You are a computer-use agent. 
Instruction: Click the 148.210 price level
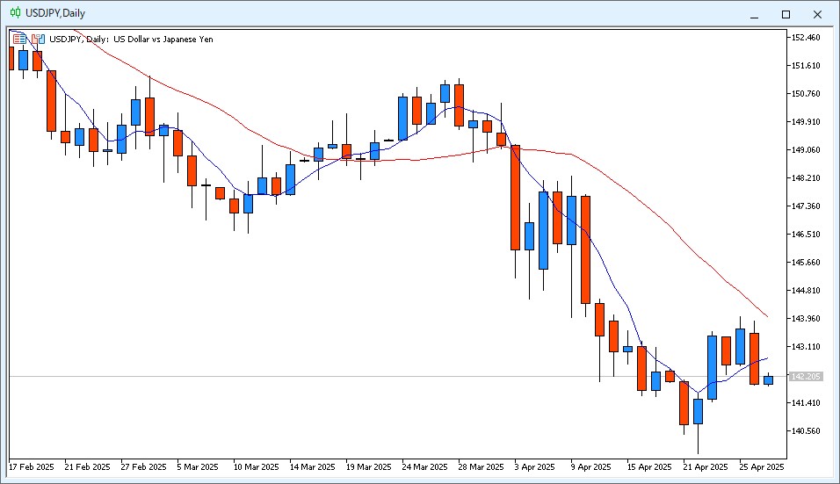pyautogui.click(x=806, y=177)
